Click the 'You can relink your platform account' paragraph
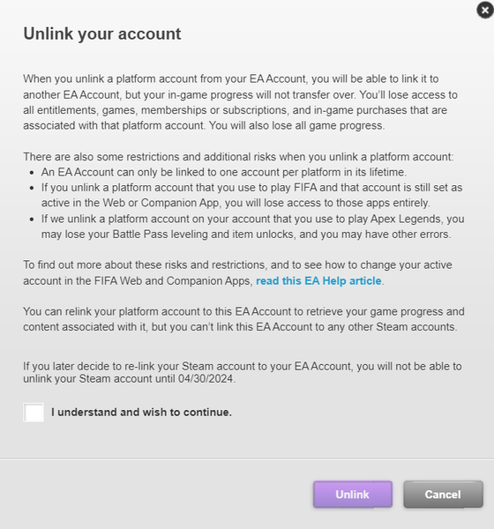 (x=243, y=319)
